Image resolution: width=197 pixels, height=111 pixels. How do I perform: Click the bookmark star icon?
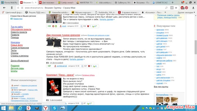tap(176, 8)
